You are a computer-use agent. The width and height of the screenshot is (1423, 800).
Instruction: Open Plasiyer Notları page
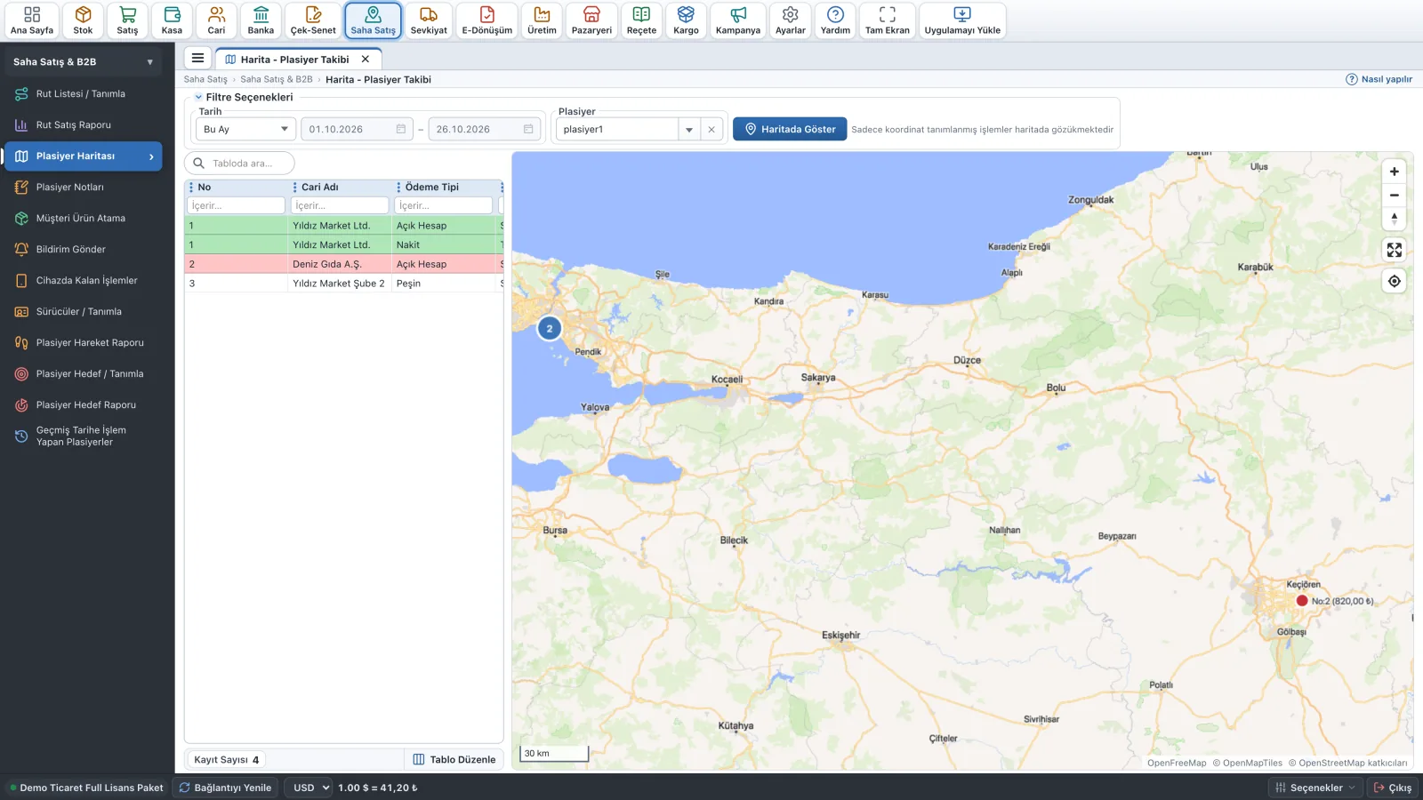[x=84, y=188]
